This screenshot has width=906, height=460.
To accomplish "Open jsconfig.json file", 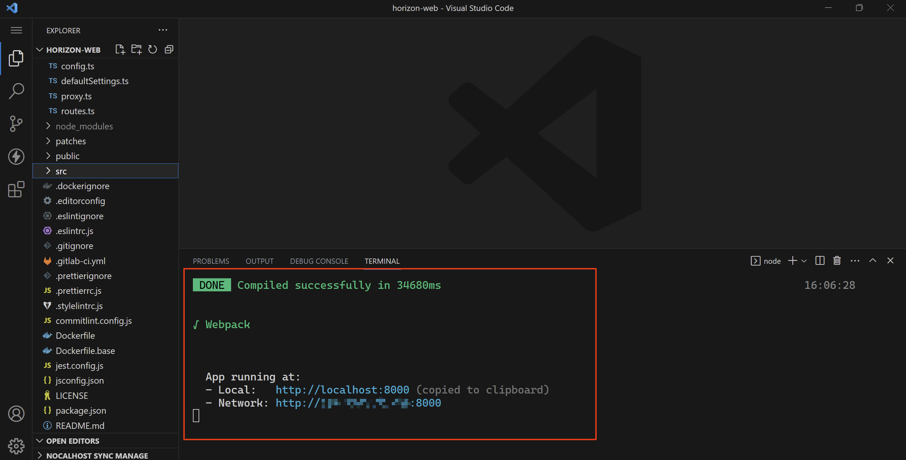I will 105,380.
